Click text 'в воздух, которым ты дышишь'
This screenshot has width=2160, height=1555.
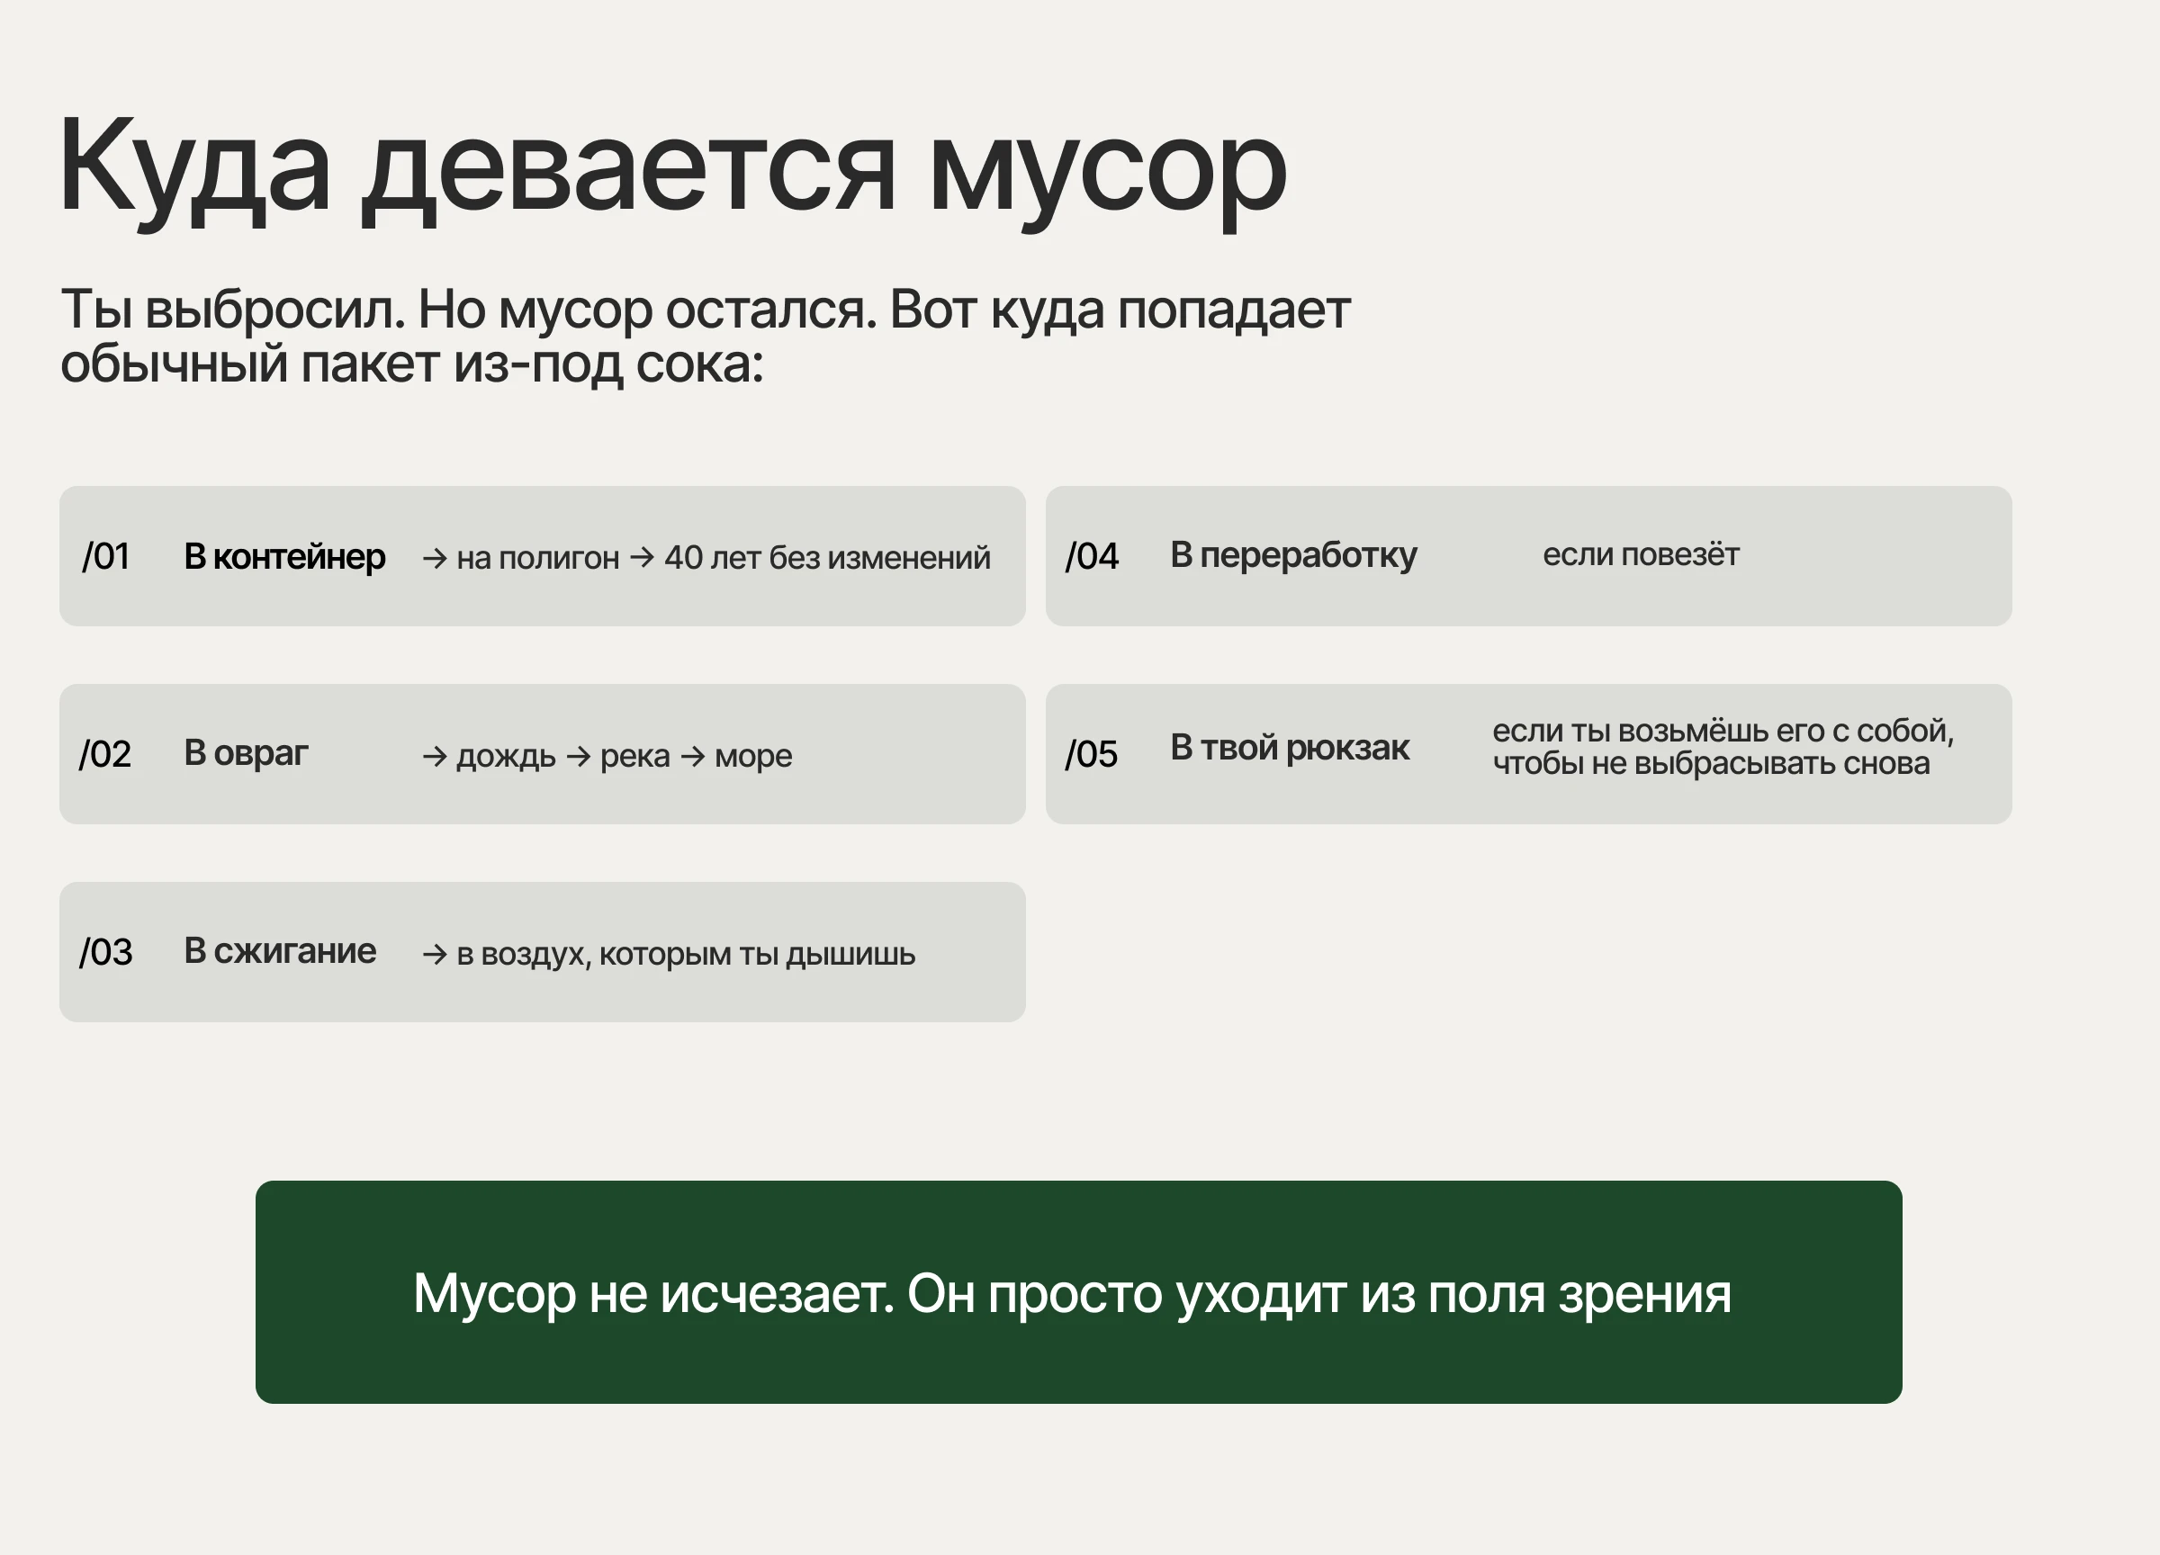[x=686, y=953]
